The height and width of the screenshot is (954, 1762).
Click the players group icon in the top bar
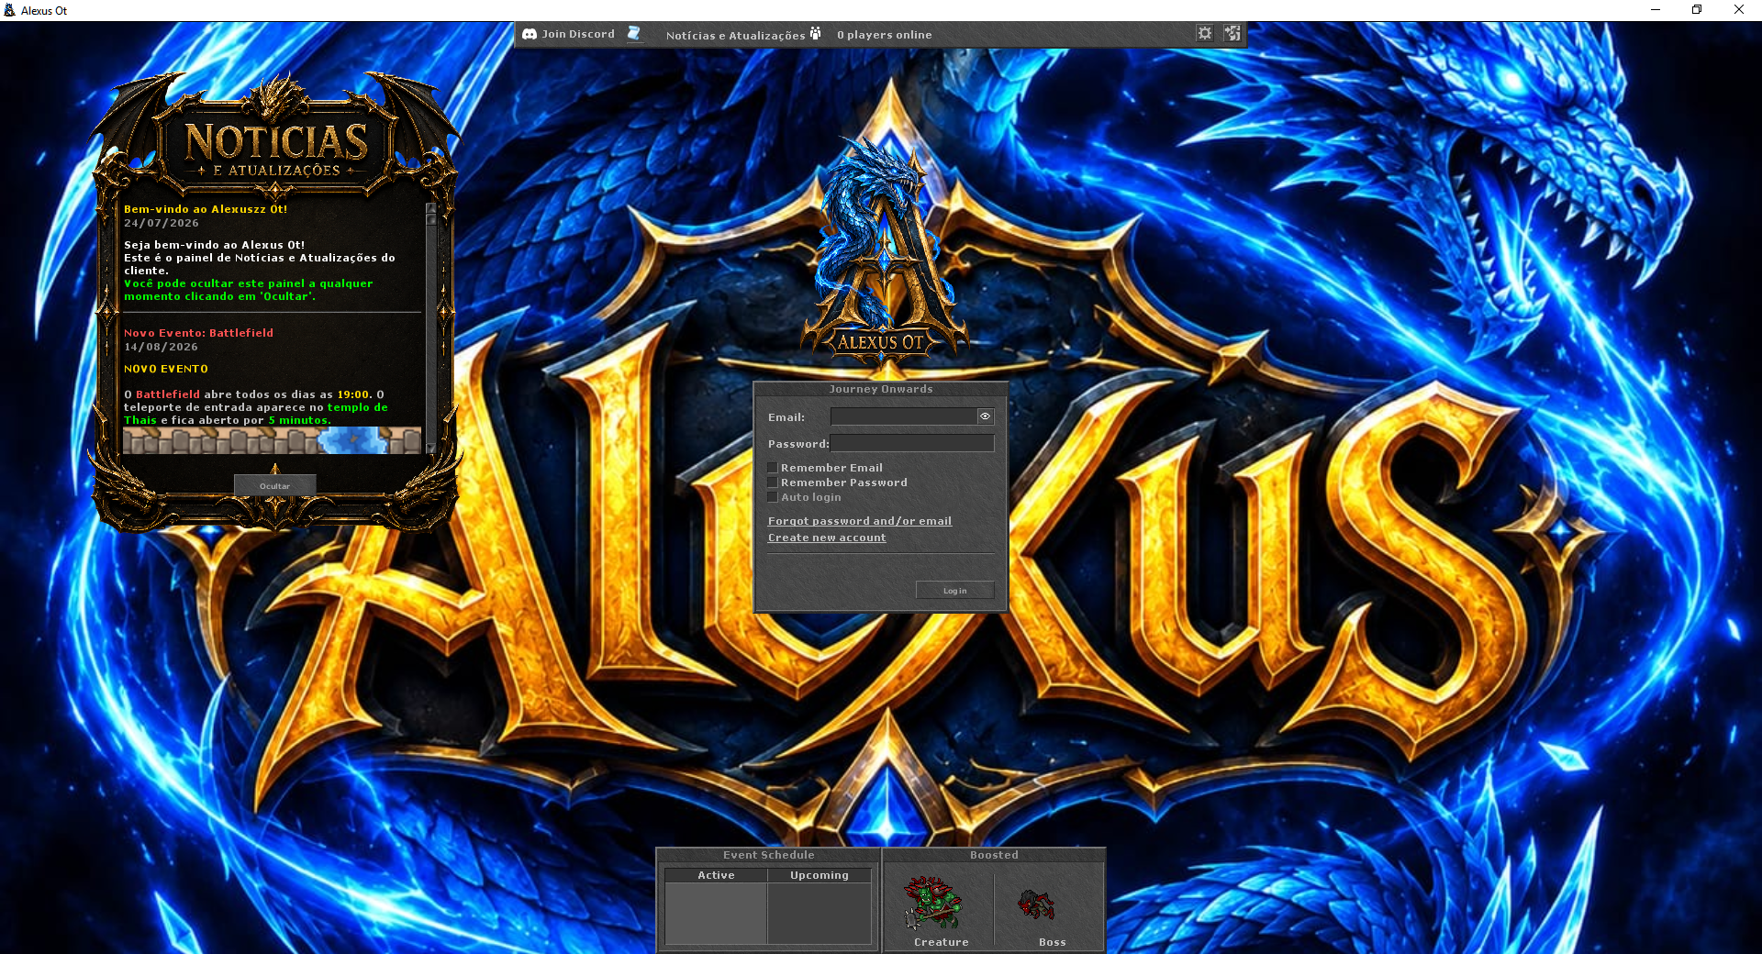pos(815,34)
